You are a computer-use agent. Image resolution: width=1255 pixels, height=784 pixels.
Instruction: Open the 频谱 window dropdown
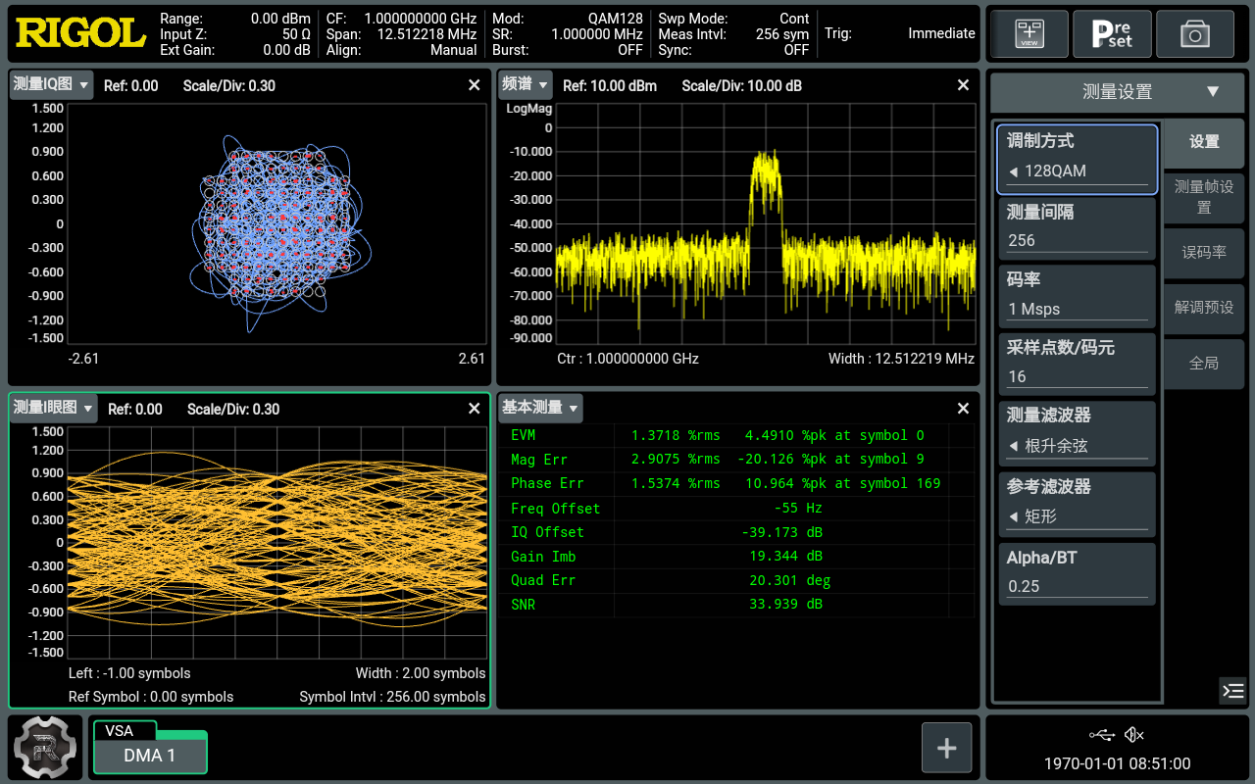coord(525,85)
